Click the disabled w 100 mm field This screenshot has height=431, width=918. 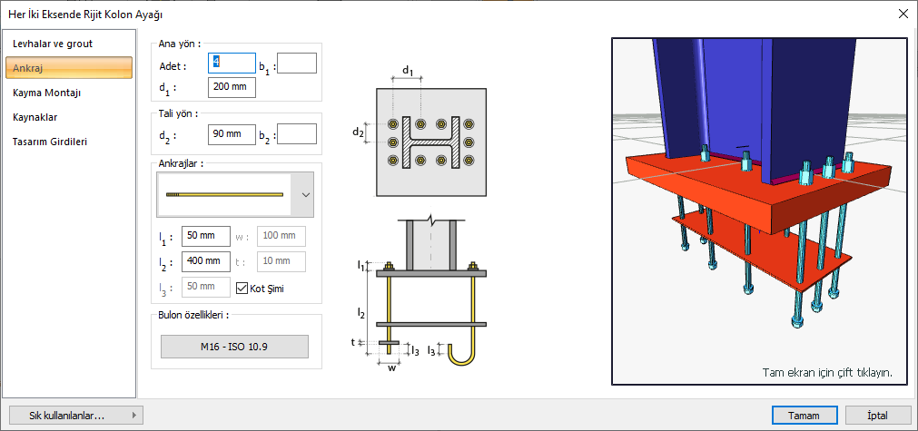coord(282,236)
